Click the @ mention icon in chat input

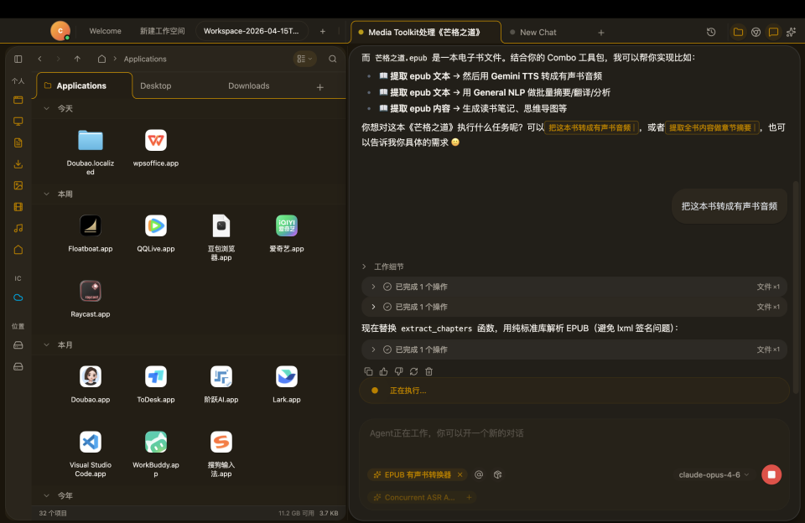tap(479, 474)
